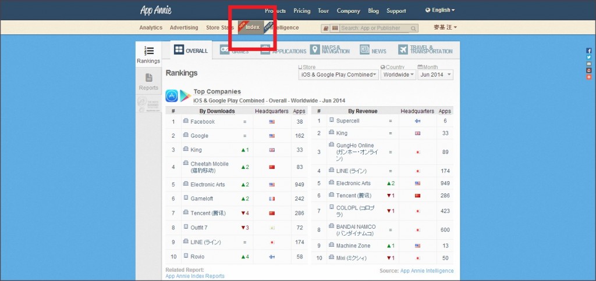Click the gray email share icon
This screenshot has width=596, height=281.
coord(589,64)
